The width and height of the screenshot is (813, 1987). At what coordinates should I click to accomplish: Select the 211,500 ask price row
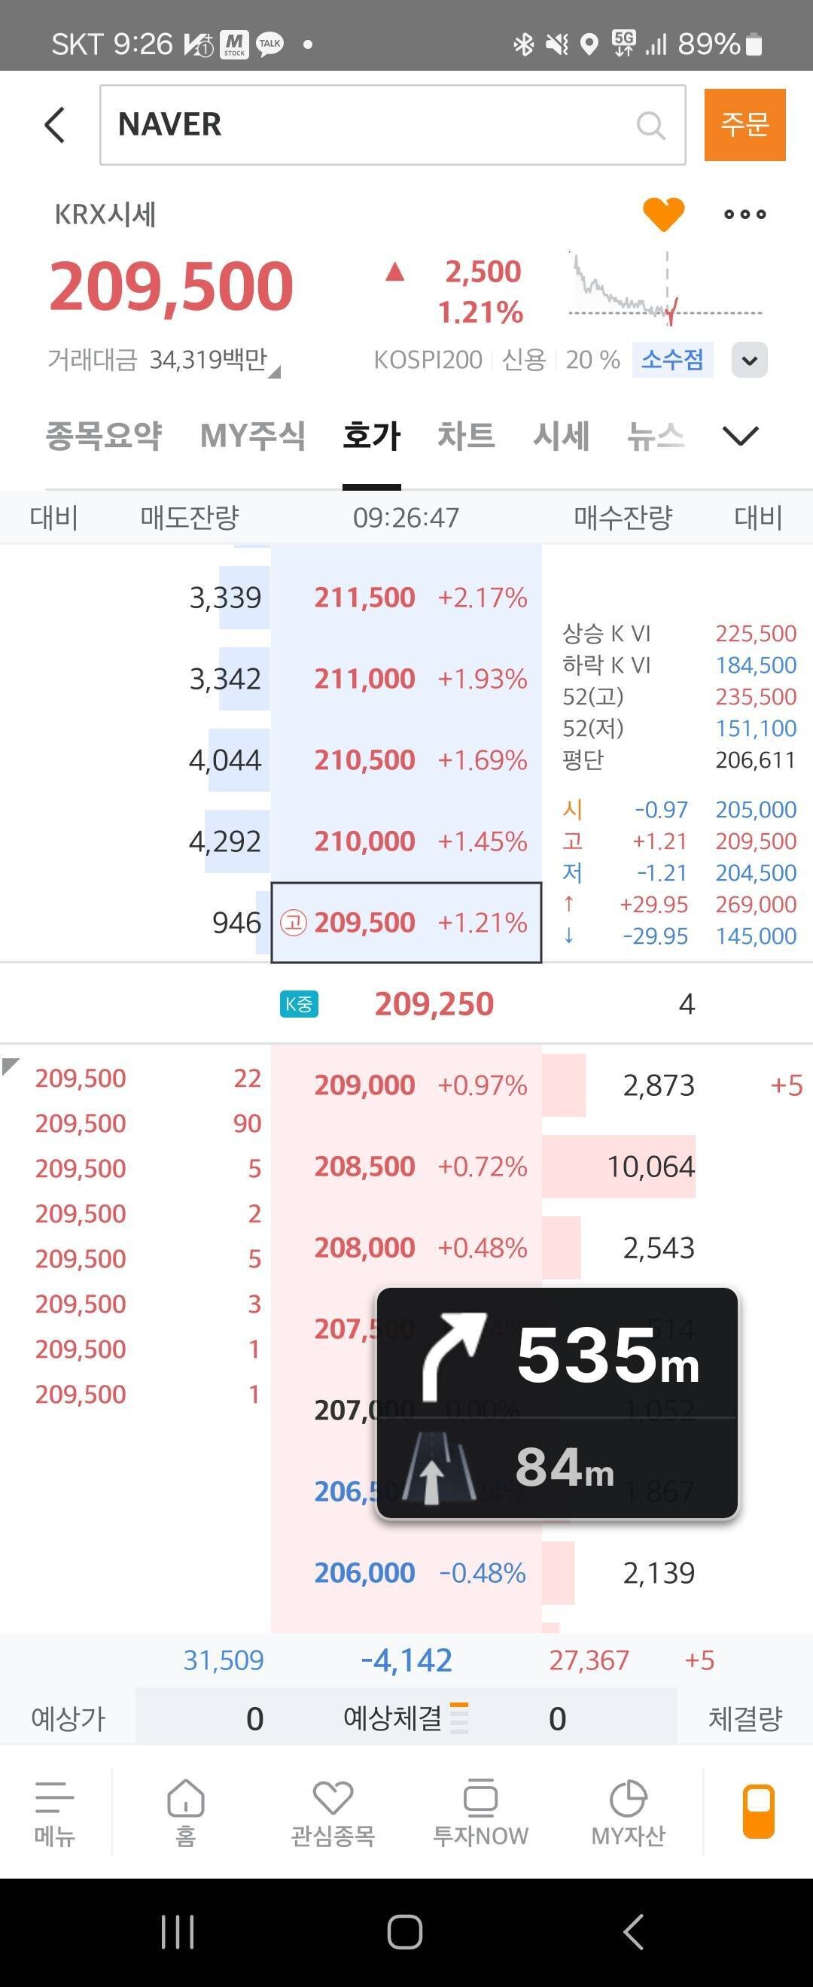pos(406,598)
